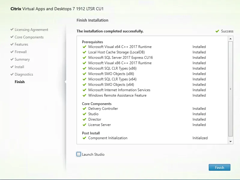This screenshot has width=240, height=180.
Task: Click 'Post Install' section heading
Action: point(91,133)
